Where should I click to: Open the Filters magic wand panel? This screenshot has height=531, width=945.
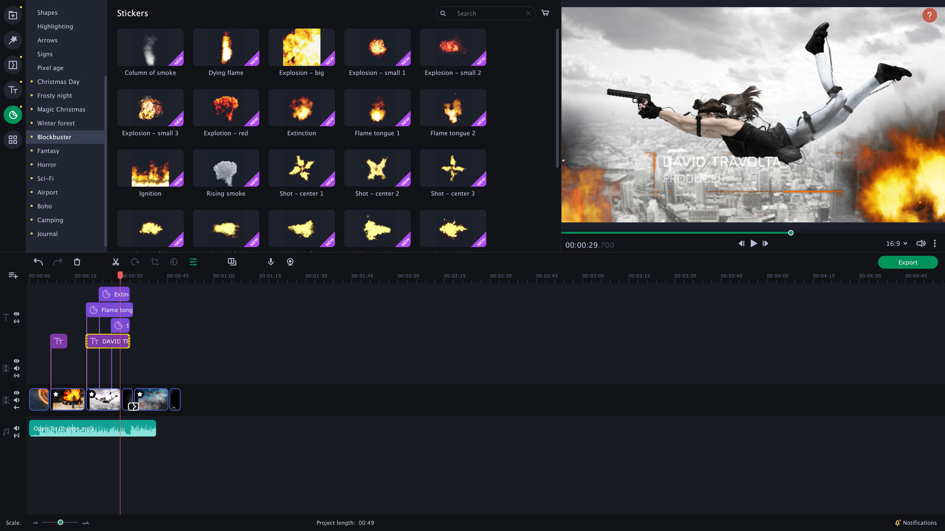click(12, 40)
